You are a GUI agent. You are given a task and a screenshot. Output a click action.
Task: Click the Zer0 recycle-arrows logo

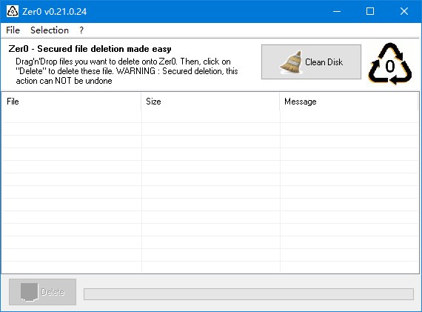pyautogui.click(x=390, y=64)
